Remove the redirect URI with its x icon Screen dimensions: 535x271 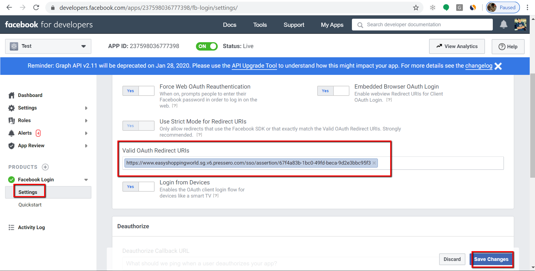(x=374, y=163)
